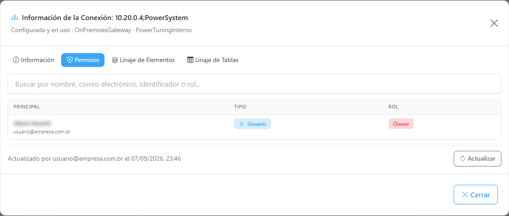Click the Actualizar button

click(477, 158)
